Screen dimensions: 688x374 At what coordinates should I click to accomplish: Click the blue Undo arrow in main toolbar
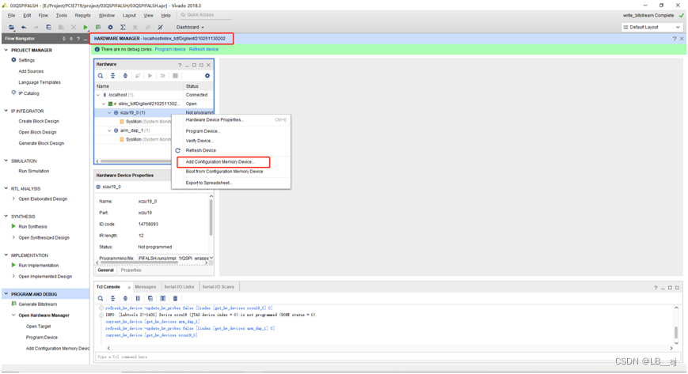[24, 27]
